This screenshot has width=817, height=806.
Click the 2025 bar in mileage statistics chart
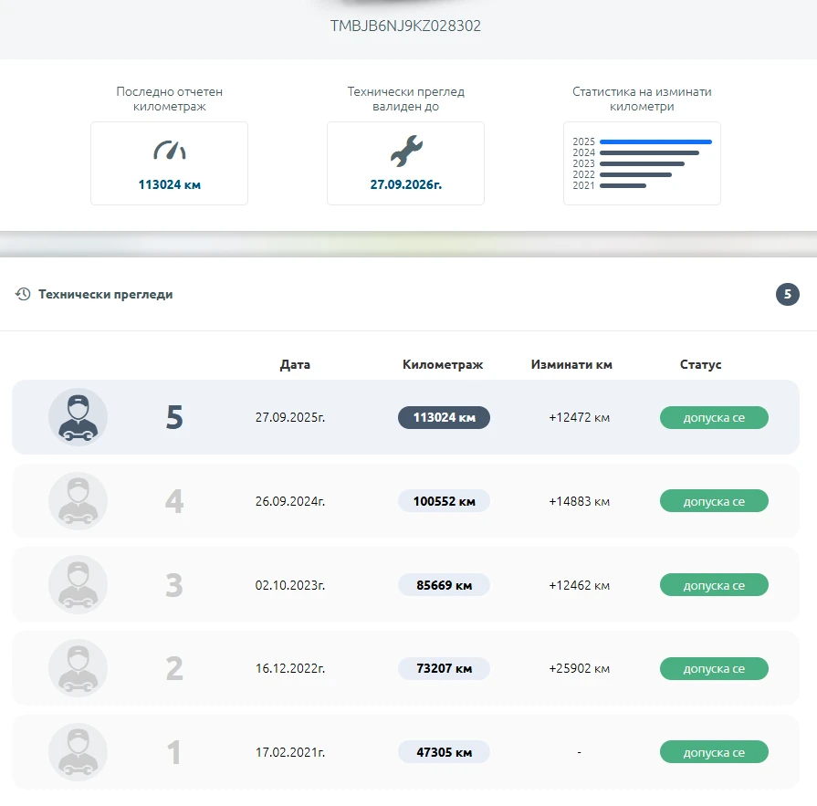pyautogui.click(x=655, y=141)
